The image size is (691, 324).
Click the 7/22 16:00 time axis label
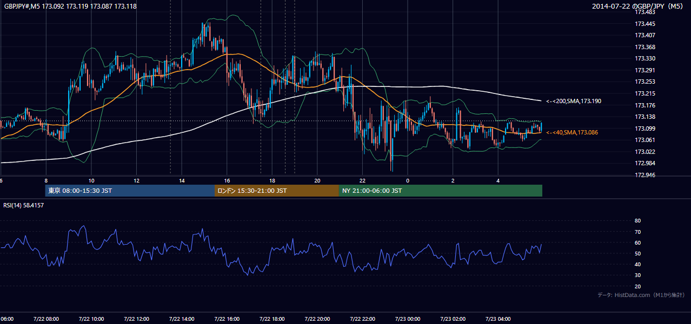(227, 319)
